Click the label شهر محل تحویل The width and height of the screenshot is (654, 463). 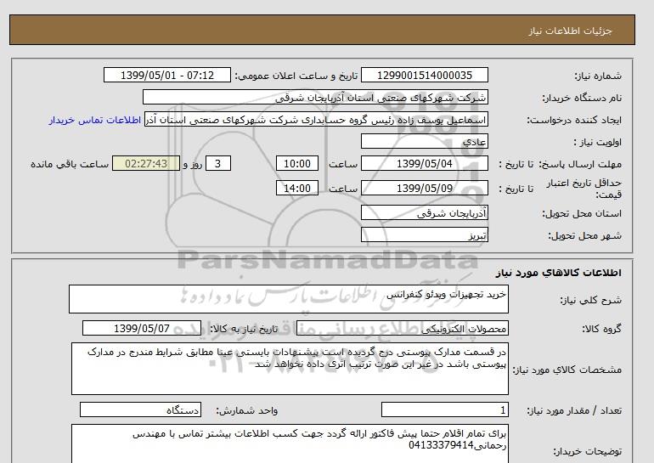coord(584,235)
